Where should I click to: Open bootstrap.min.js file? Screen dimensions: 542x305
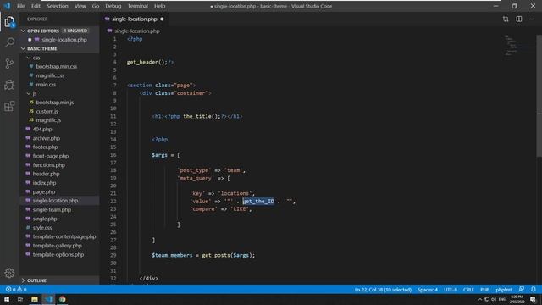point(54,103)
